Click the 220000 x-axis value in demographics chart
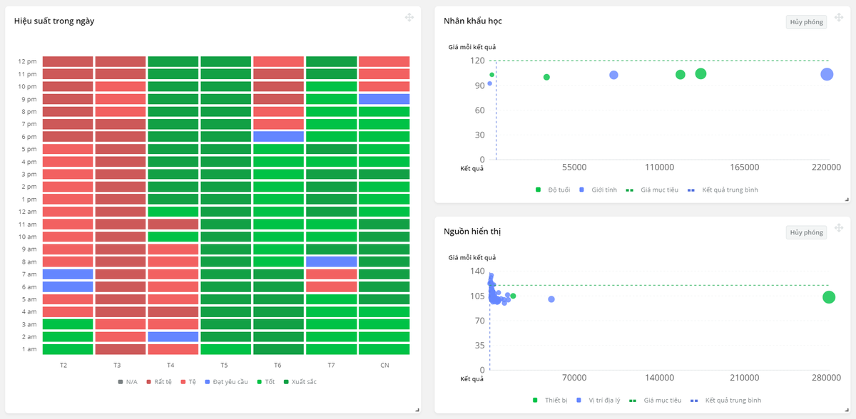Screen dimensions: 856x419 (x=826, y=167)
